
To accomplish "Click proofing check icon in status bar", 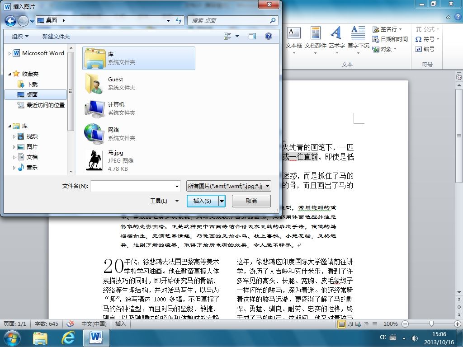I will click(70, 324).
